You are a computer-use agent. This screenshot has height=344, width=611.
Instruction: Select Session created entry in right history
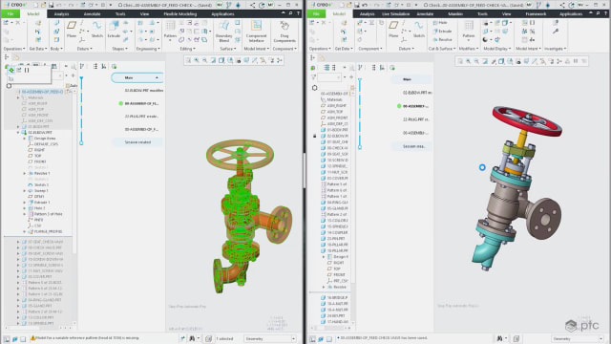click(x=413, y=146)
